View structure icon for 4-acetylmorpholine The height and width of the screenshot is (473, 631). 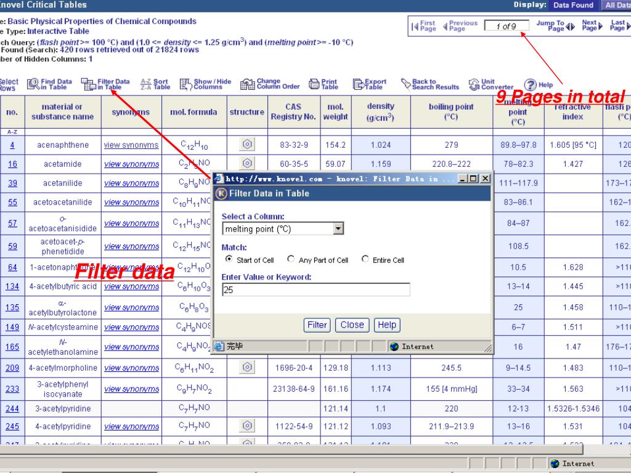pyautogui.click(x=247, y=367)
